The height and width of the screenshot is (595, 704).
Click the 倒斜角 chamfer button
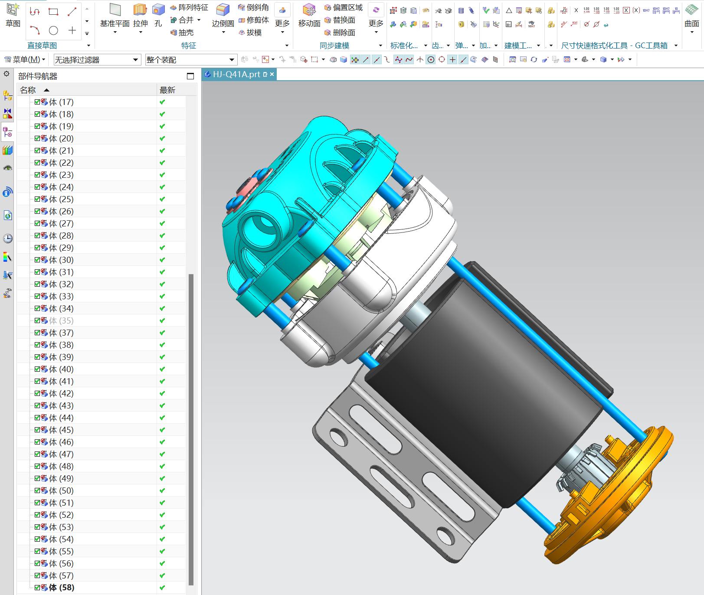coord(254,7)
